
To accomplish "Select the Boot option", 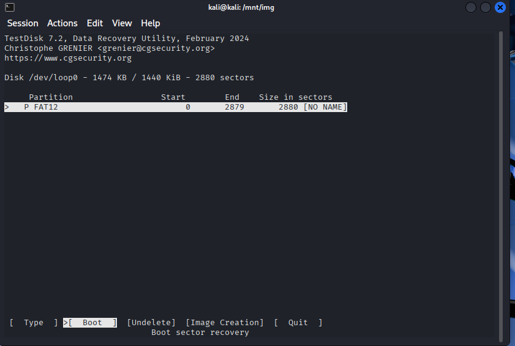I will point(90,323).
